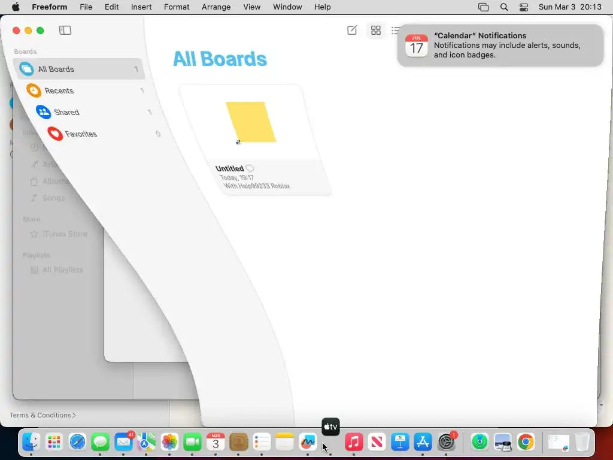Image resolution: width=613 pixels, height=460 pixels.
Task: Open FaceTime from the Dock
Action: click(x=192, y=442)
